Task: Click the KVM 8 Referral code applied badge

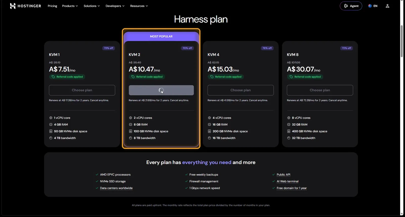Action: click(x=305, y=77)
